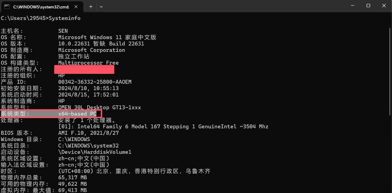Minimize the terminal window
392x193 pixels.
(x=353, y=6)
